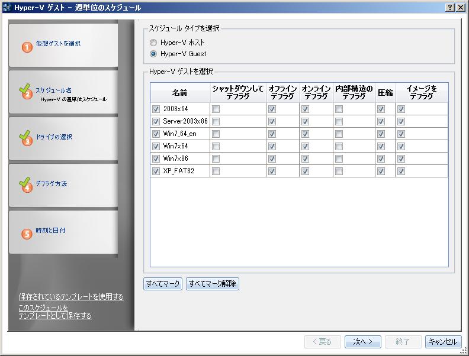Enable 内部構造のデフラグ for XP_FAT32
The width and height of the screenshot is (469, 356).
[x=339, y=171]
